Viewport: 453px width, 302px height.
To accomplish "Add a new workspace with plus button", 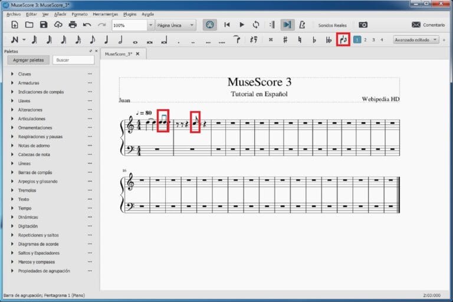I will tap(444, 40).
